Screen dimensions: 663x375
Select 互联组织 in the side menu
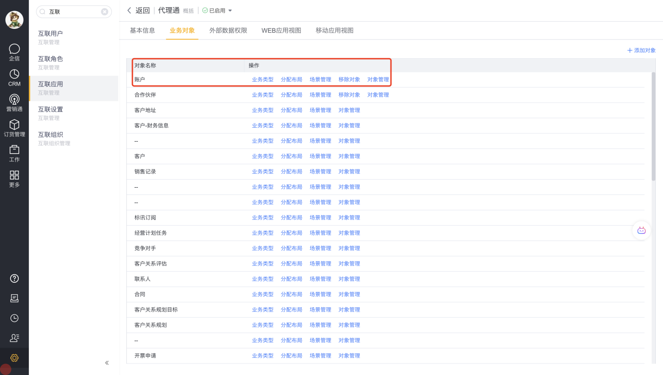point(74,139)
